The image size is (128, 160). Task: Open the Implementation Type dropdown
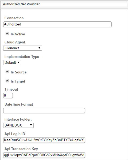click(x=12, y=62)
